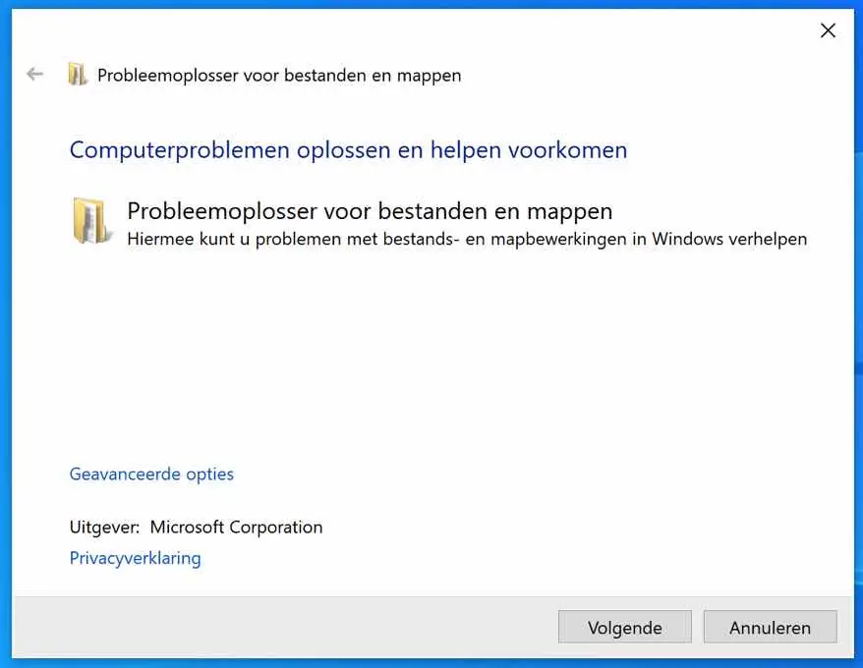Open Geavanceerde opties
The width and height of the screenshot is (863, 668).
(x=151, y=473)
